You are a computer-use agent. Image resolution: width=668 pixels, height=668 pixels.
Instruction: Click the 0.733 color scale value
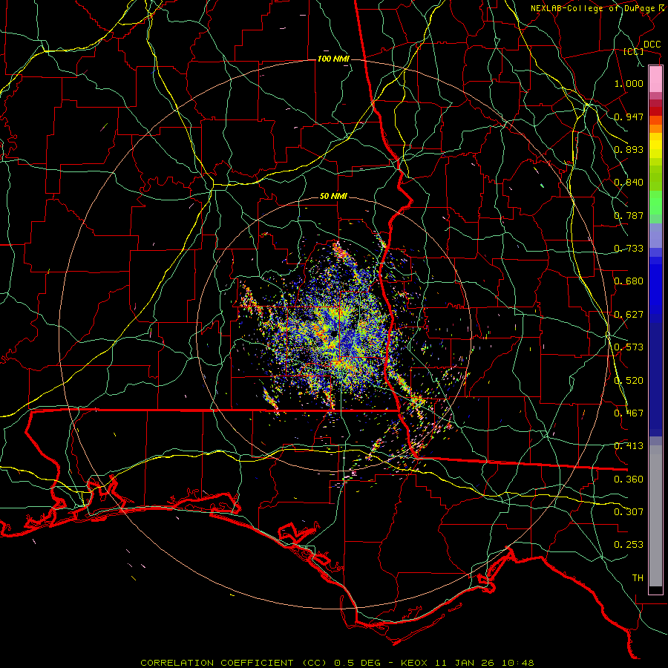tap(629, 249)
